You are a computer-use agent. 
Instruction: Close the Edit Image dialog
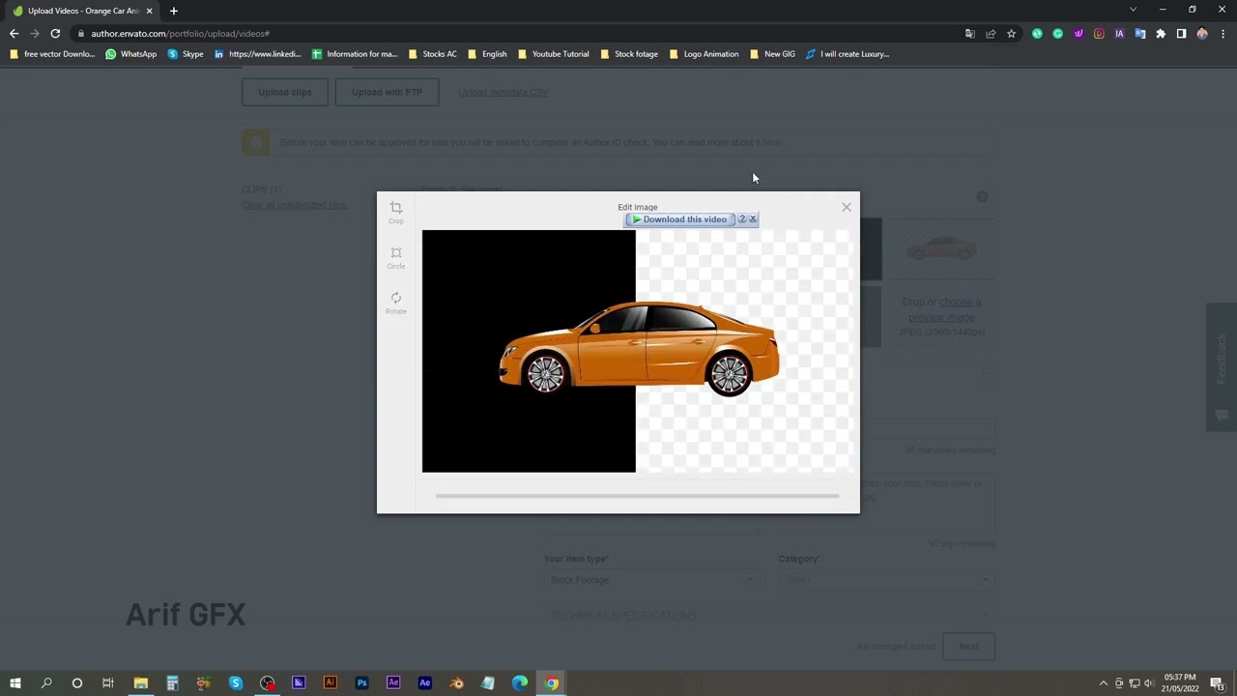click(847, 207)
